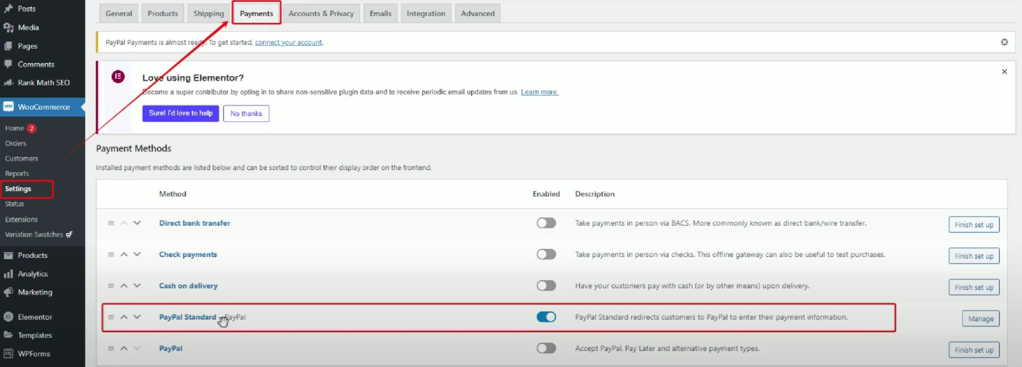
Task: Open the Analytics menu
Action: point(42,274)
